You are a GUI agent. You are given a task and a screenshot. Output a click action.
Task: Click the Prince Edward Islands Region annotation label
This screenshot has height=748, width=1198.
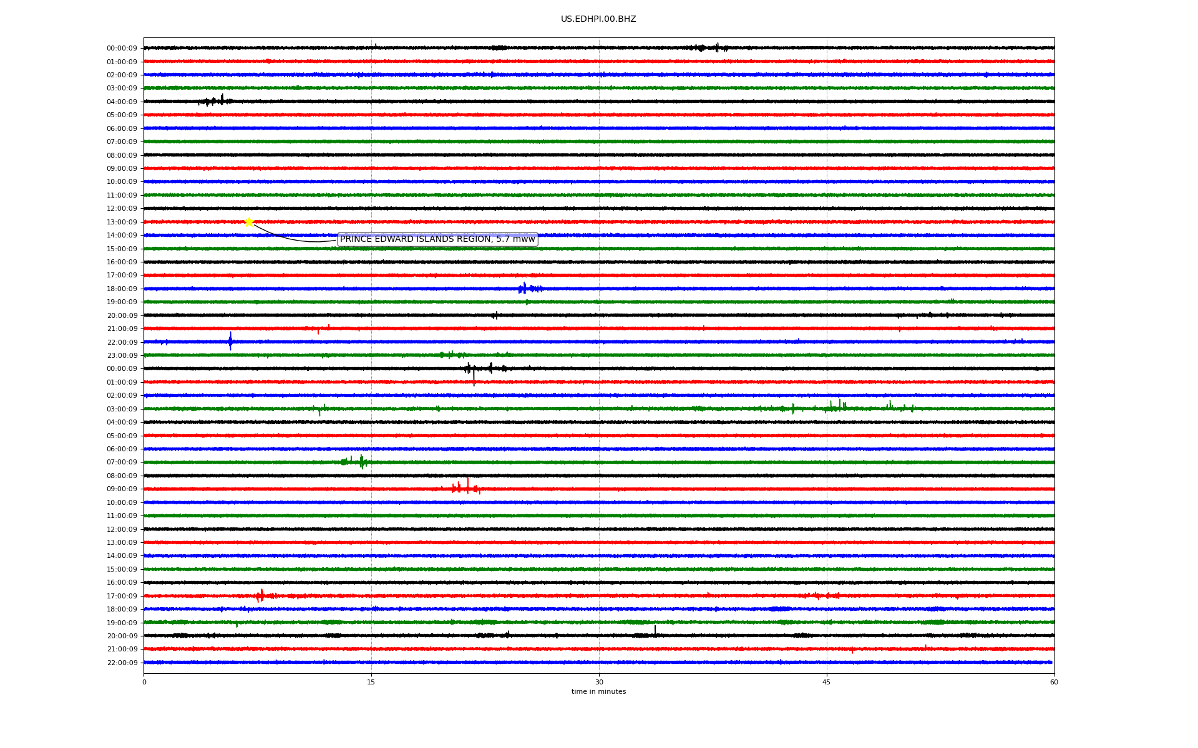437,239
